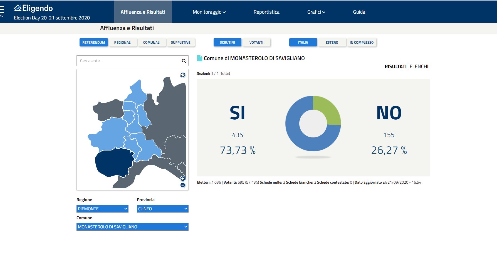
Task: Open the hamburger menu icon
Action: 2,10
